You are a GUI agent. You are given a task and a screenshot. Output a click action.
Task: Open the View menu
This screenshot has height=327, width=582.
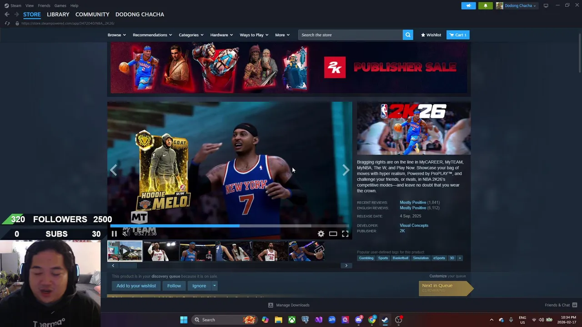click(30, 5)
